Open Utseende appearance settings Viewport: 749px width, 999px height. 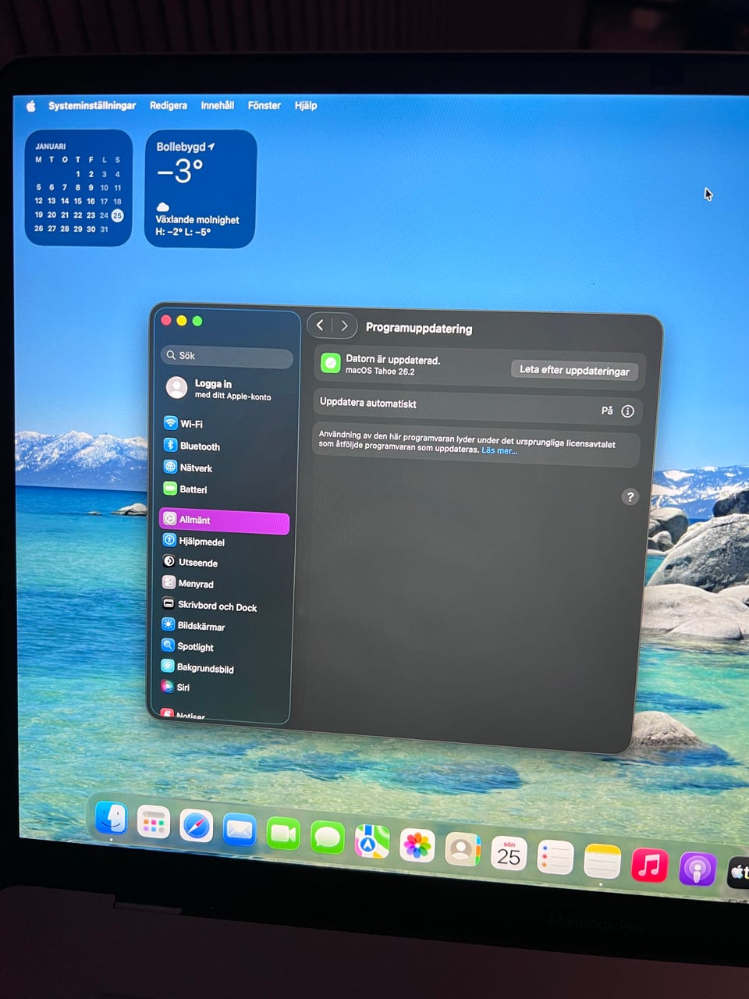(197, 562)
